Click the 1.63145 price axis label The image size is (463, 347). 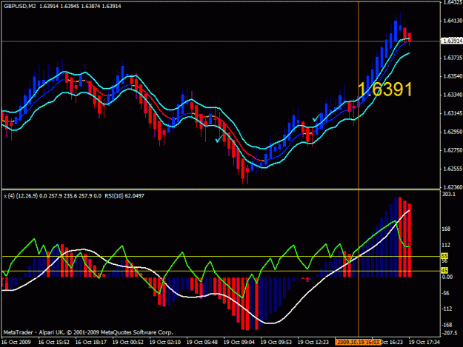[453, 113]
